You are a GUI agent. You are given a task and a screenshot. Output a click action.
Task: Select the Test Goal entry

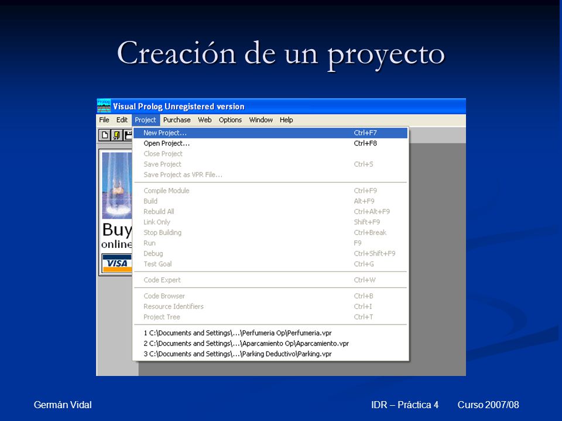coord(270,264)
